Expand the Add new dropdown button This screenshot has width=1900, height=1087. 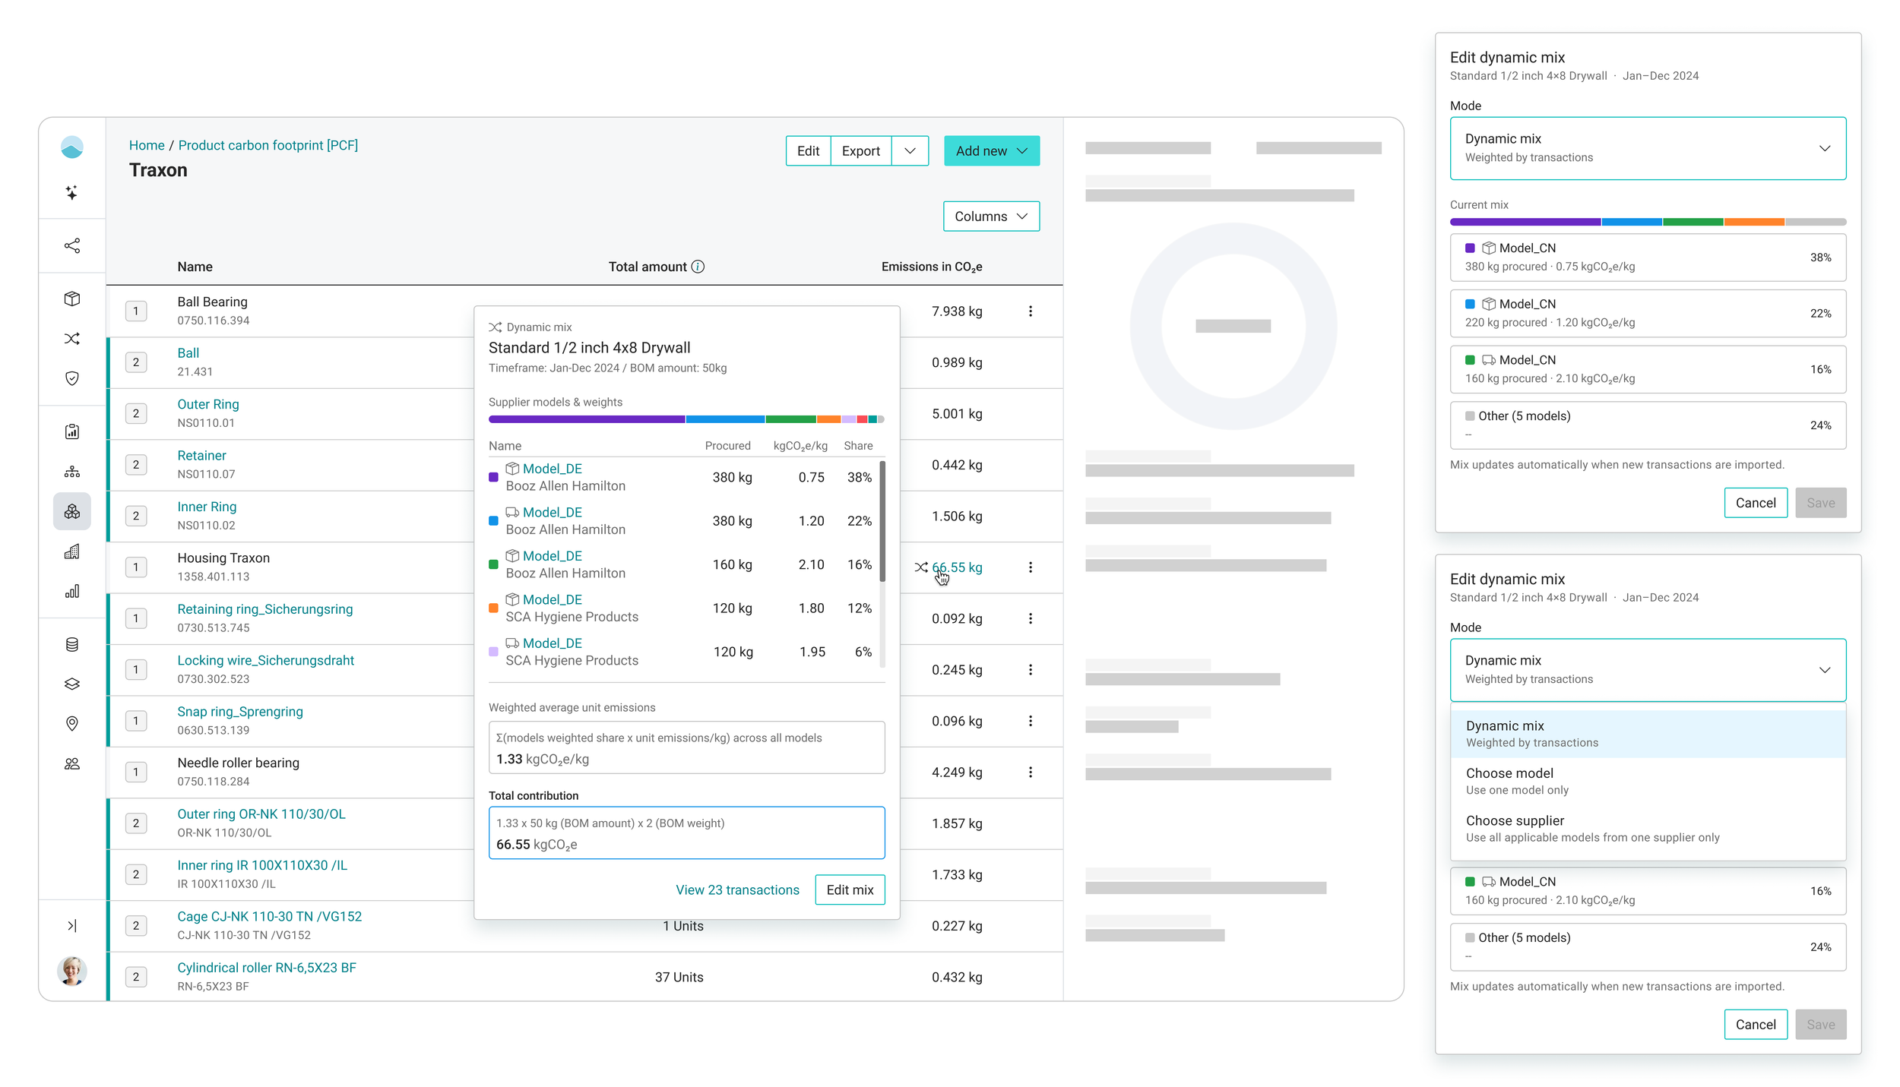pyautogui.click(x=991, y=151)
